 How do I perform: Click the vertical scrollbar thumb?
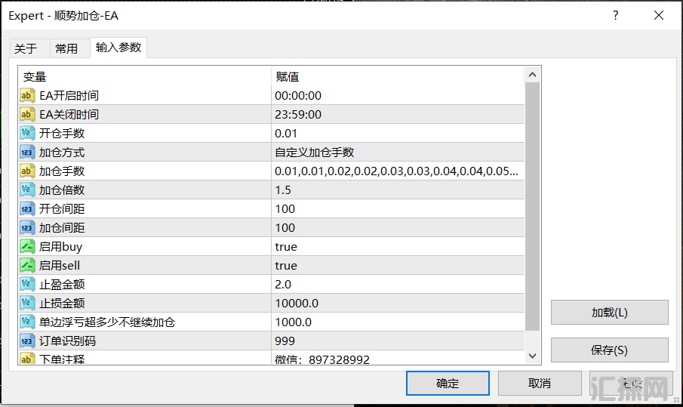click(532, 207)
